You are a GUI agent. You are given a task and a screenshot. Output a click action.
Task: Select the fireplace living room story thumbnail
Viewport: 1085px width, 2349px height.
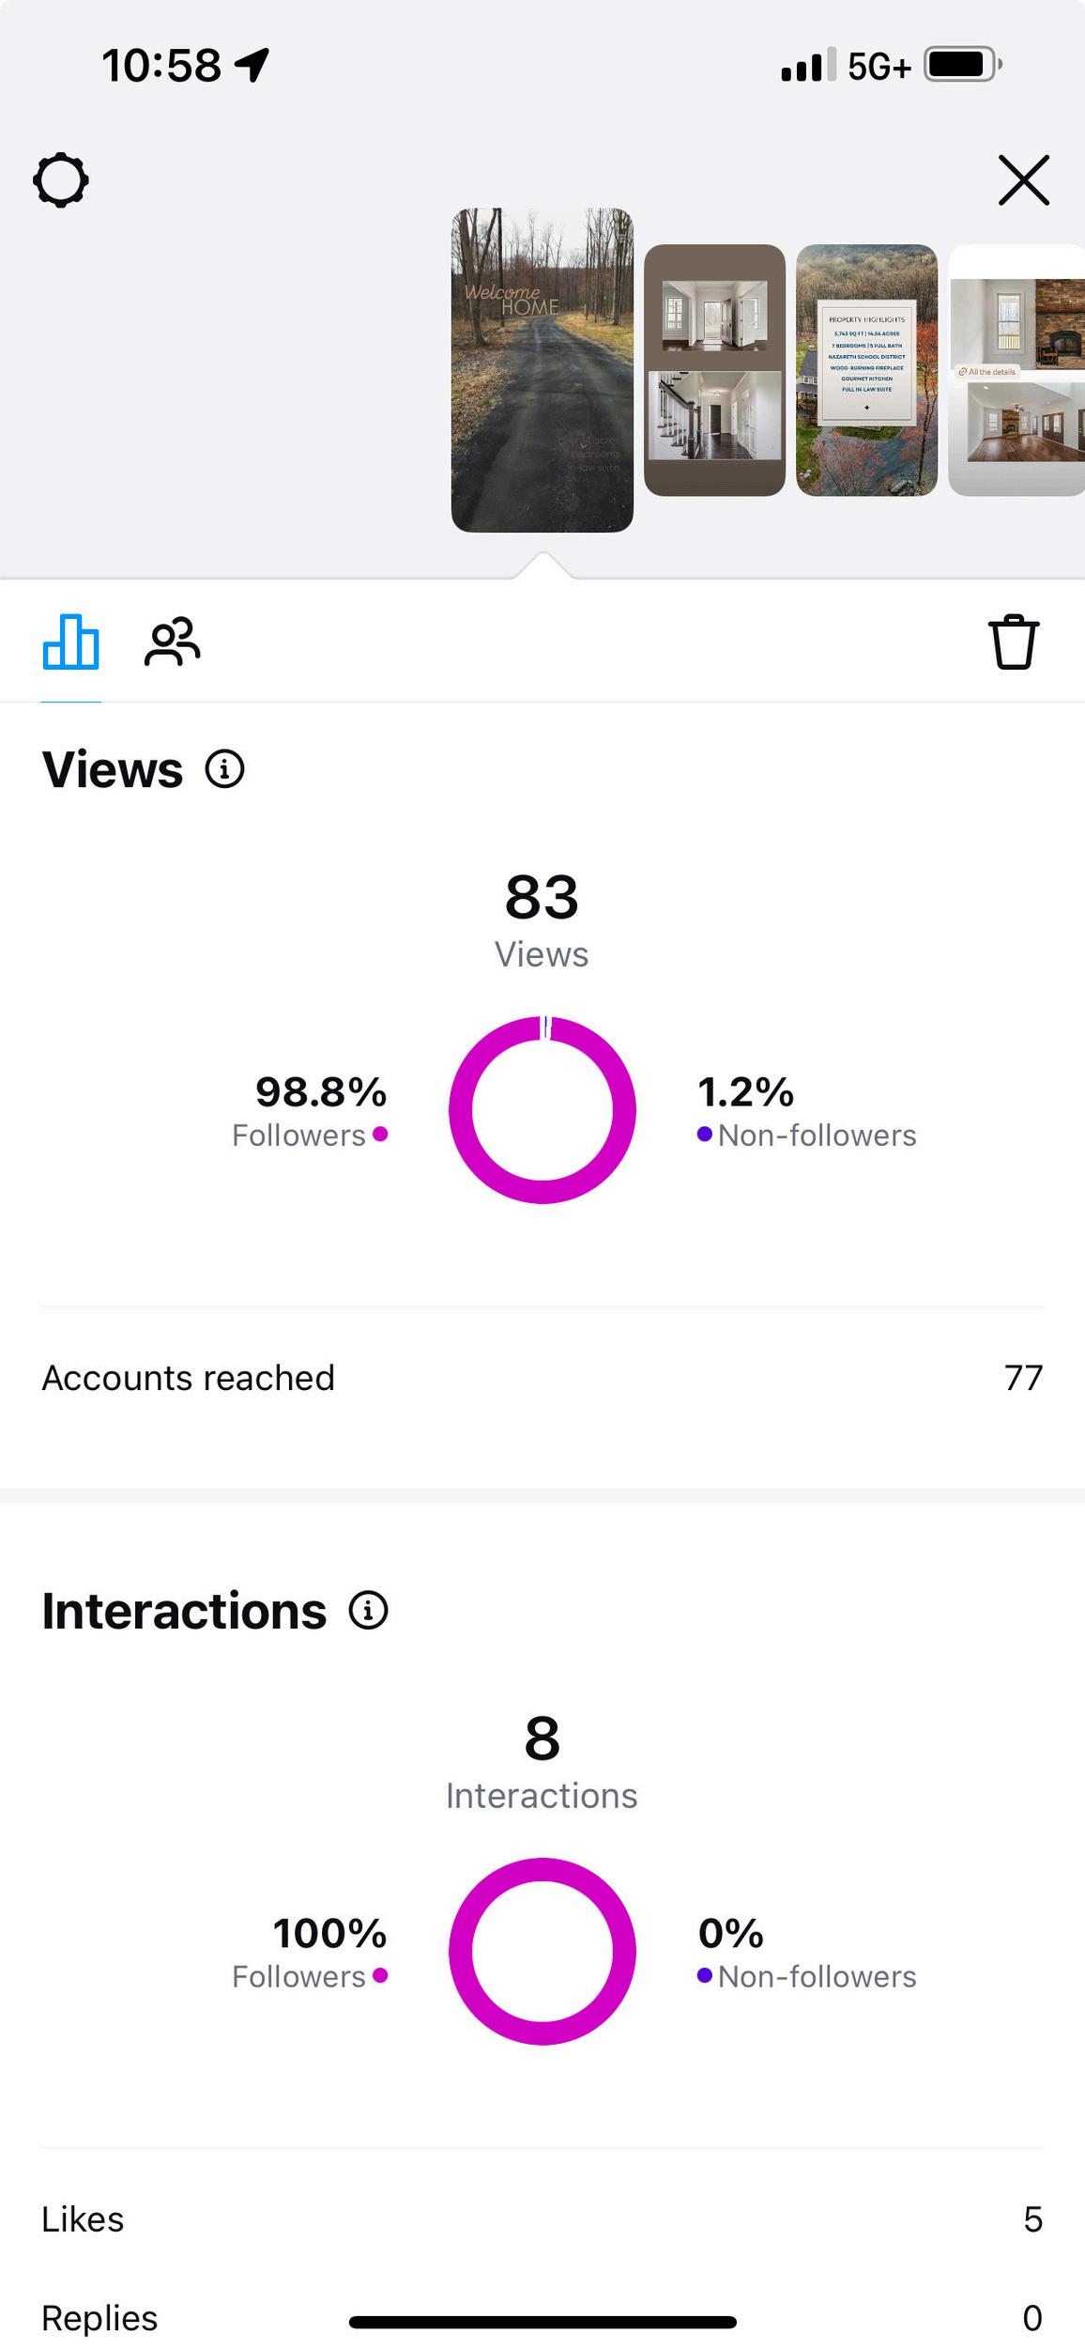[x=1016, y=370]
